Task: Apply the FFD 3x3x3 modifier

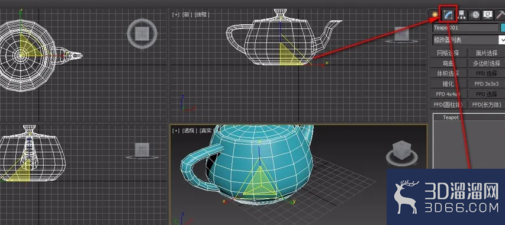Action: tap(486, 83)
